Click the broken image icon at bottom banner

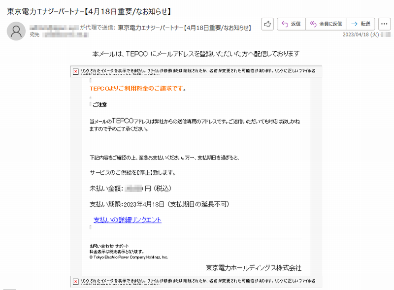76,282
